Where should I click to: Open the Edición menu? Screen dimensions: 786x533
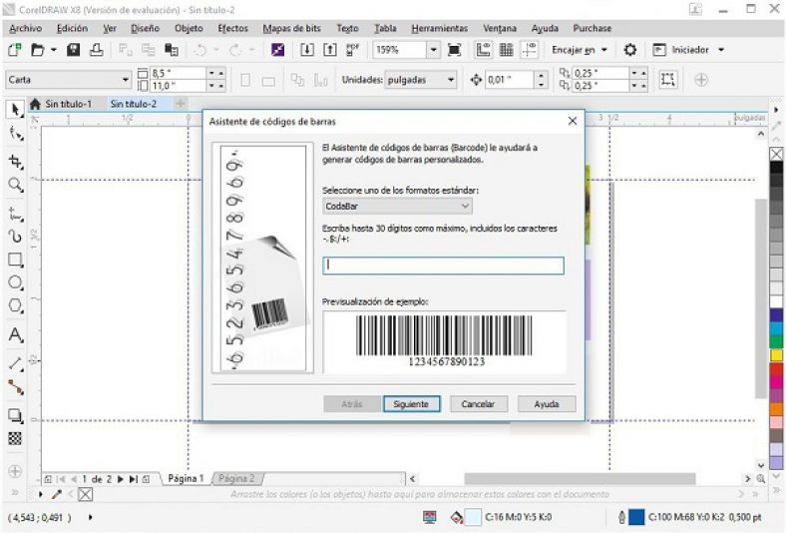(x=72, y=28)
